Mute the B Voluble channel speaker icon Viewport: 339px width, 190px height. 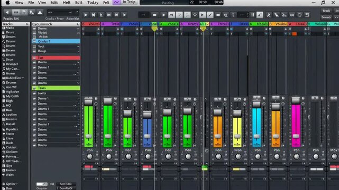tap(270, 29)
